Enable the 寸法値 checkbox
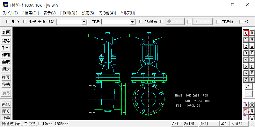The width and height of the screenshot is (255, 127). click(218, 22)
